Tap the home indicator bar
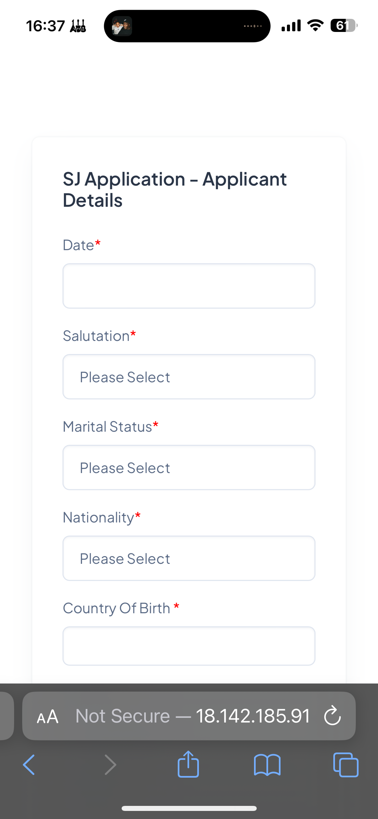The width and height of the screenshot is (378, 819). 189,808
